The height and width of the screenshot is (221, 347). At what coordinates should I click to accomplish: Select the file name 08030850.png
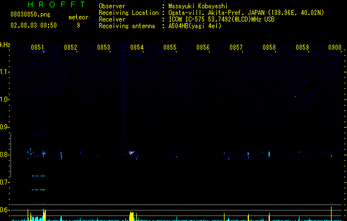click(x=30, y=15)
